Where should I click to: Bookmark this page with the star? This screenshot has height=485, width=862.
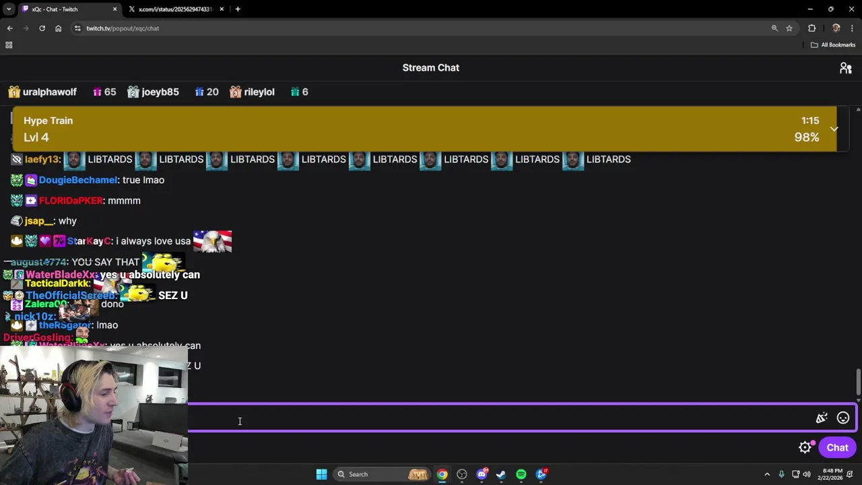[789, 28]
